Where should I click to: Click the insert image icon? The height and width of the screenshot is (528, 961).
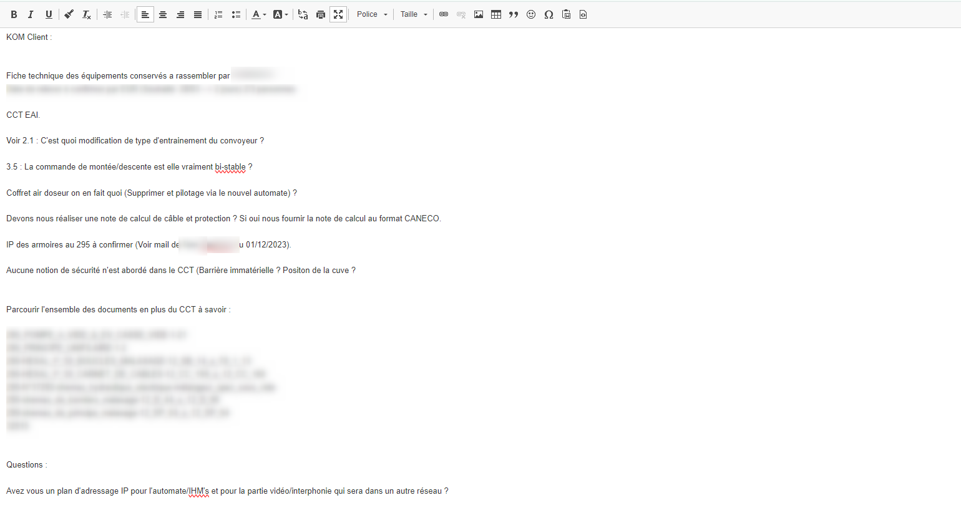(x=479, y=14)
